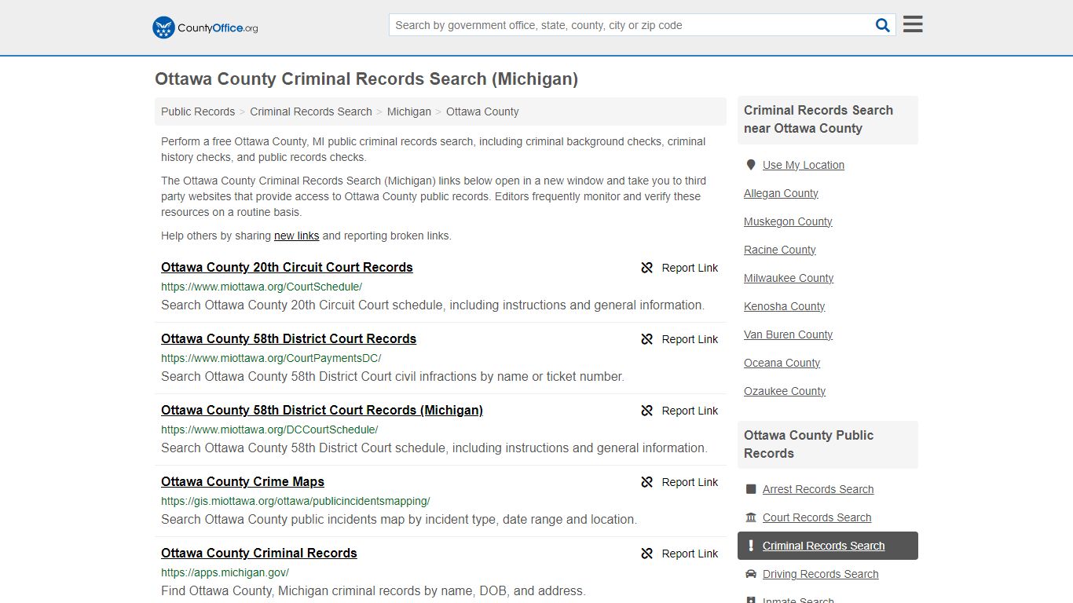Click URL apps.michigan.gov
1073x603 pixels.
tap(225, 572)
